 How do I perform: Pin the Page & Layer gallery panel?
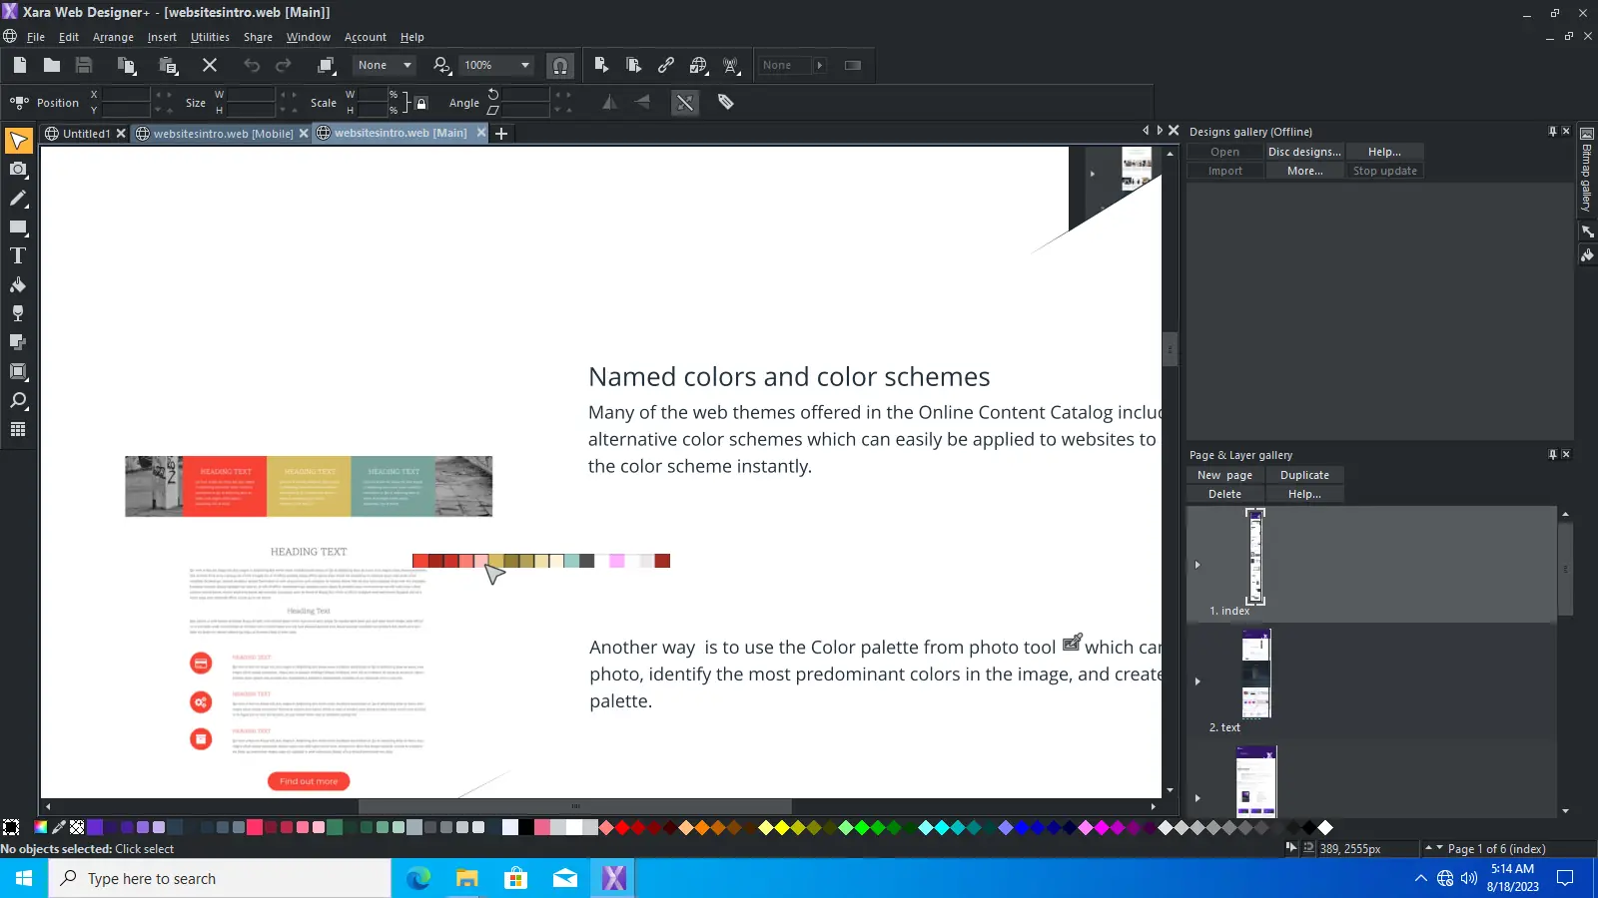click(1552, 454)
